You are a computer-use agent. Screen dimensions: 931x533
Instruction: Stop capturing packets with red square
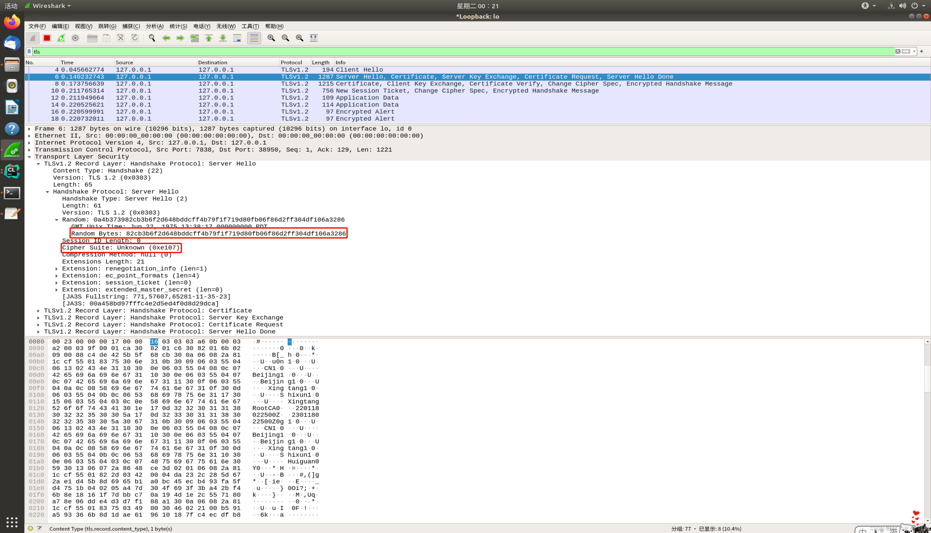pos(47,38)
